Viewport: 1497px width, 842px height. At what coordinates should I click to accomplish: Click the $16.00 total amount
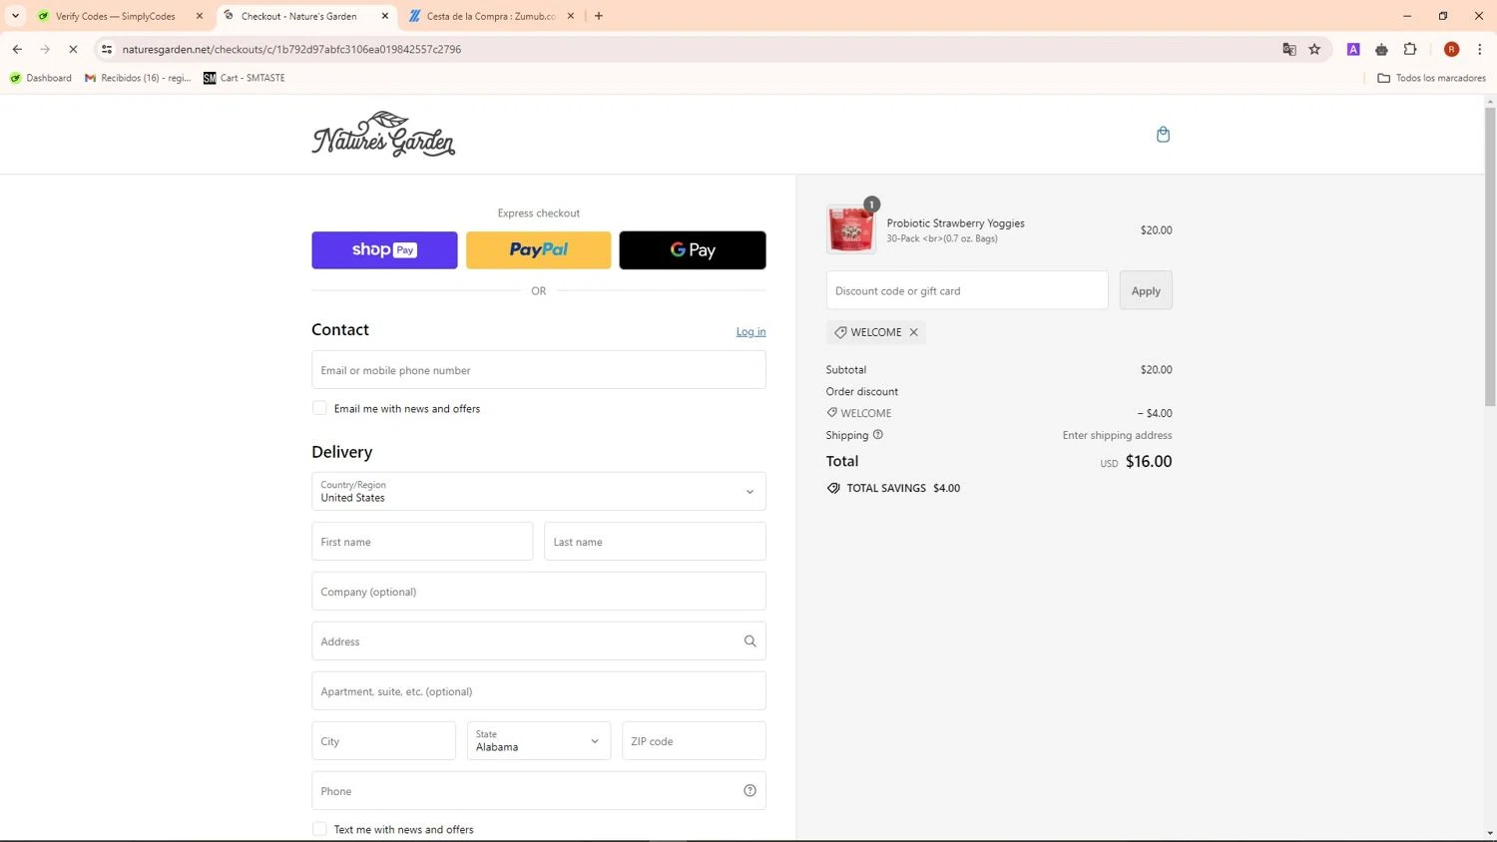tap(1149, 462)
